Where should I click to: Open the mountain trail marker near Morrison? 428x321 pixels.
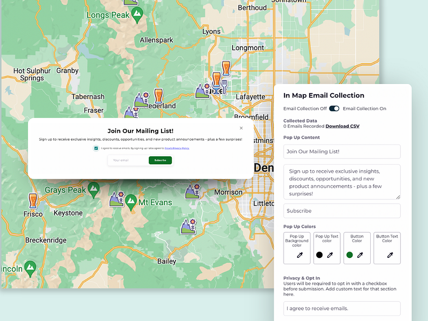(x=193, y=191)
